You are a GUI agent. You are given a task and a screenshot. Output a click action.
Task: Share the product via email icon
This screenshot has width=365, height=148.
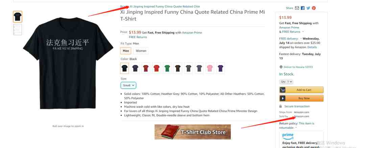(x=297, y=8)
